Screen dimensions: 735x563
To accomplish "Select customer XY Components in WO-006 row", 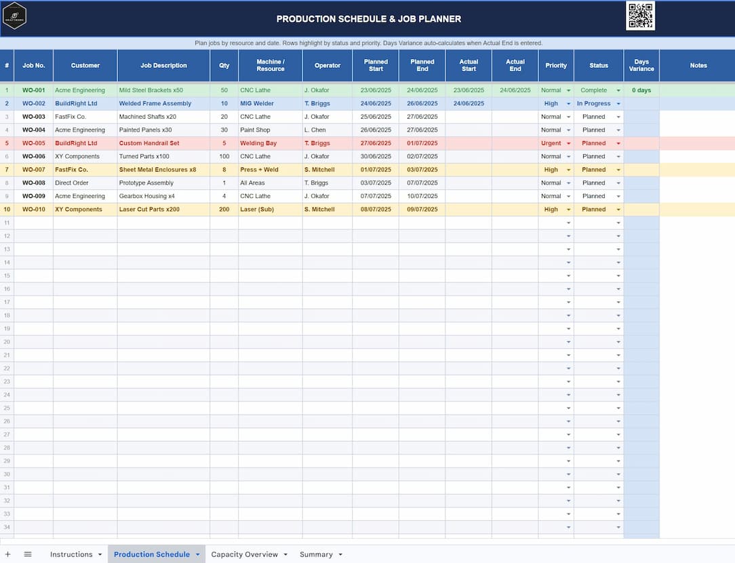I will tap(85, 156).
